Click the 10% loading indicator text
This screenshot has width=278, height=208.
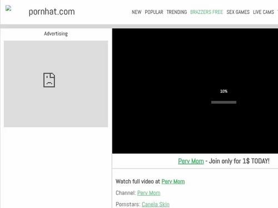coord(224,91)
